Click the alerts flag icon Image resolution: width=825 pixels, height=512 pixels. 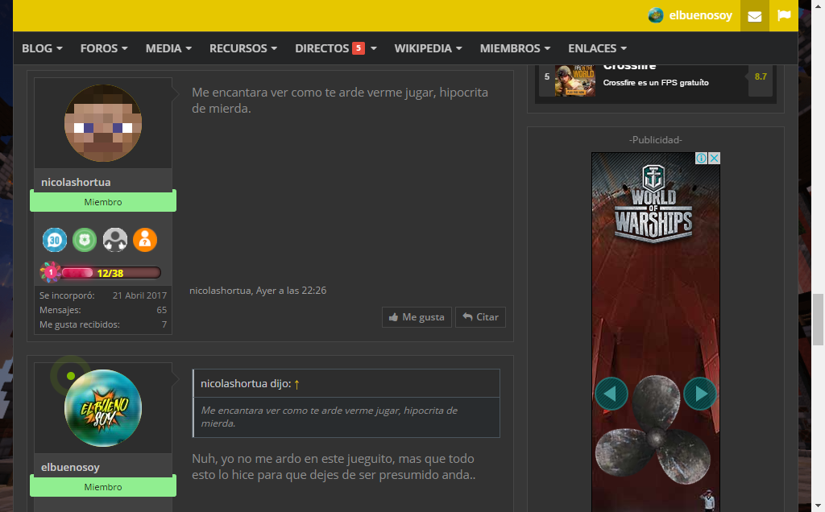[x=783, y=16]
